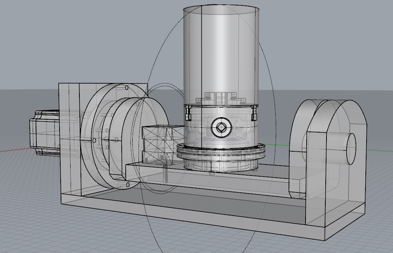Select the tall transparent cylinder in the viewport
Screen dimensions: 393x253
(x=221, y=55)
